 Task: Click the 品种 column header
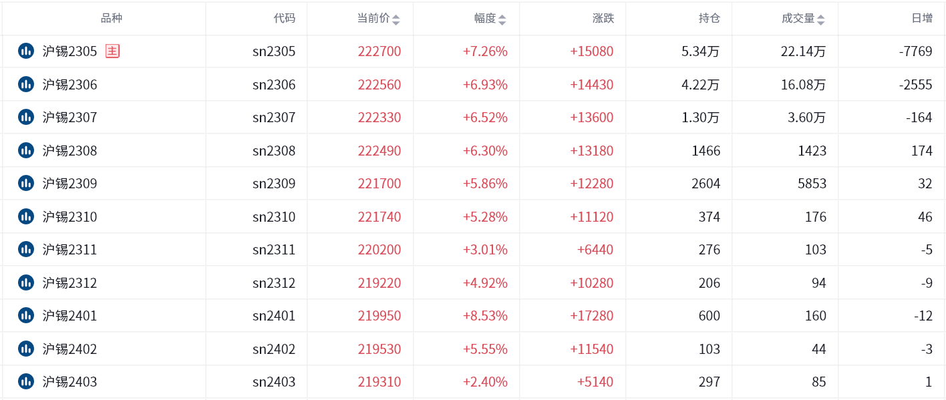tap(112, 19)
